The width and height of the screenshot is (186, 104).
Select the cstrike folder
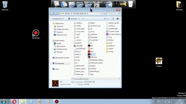coord(110,49)
